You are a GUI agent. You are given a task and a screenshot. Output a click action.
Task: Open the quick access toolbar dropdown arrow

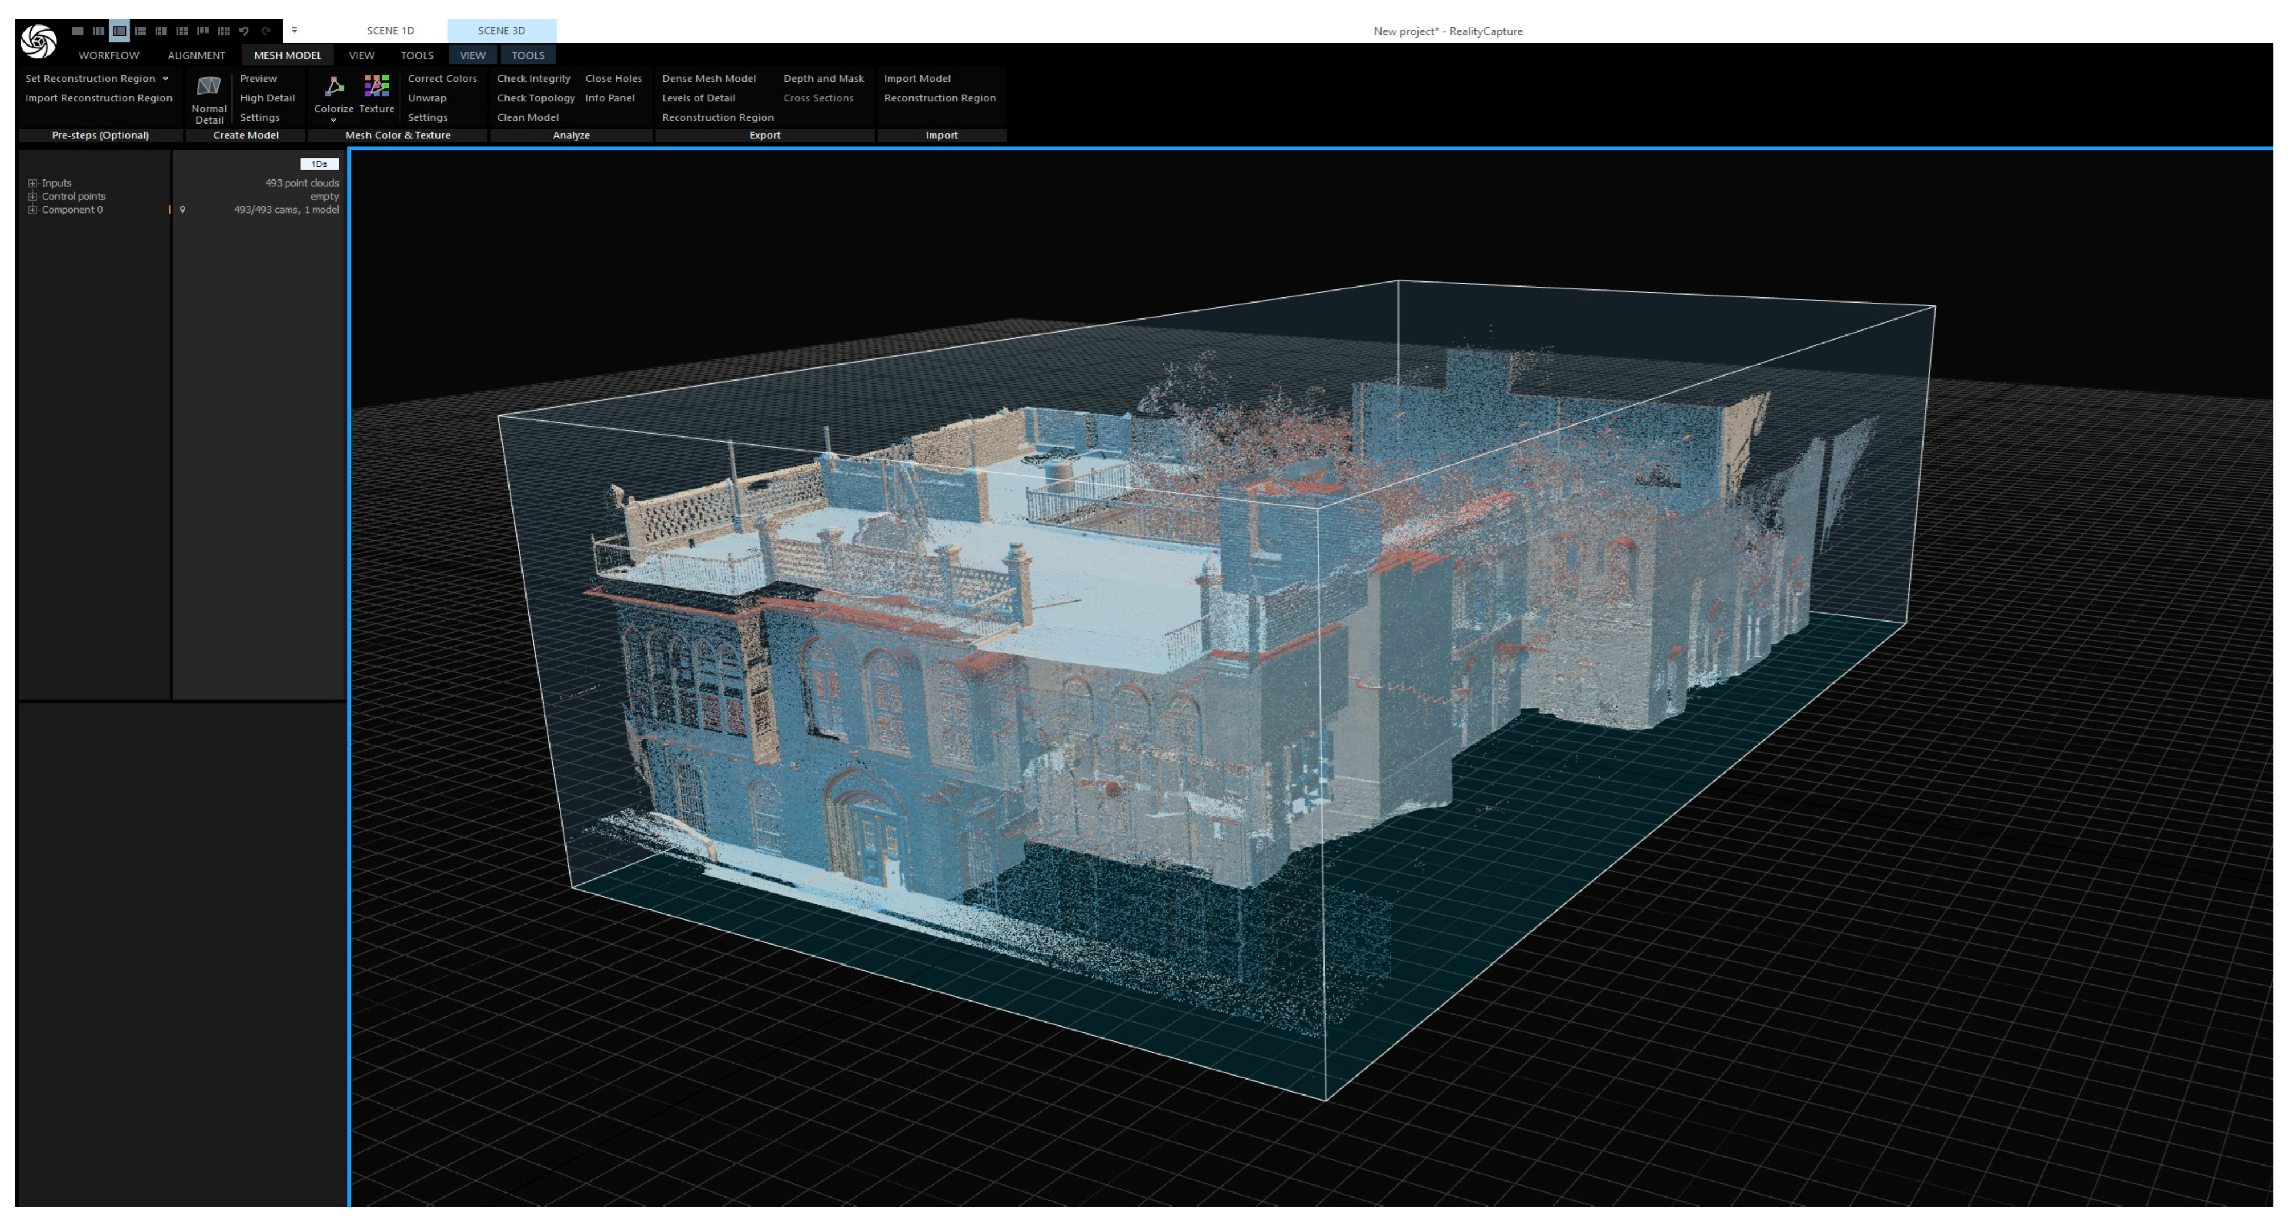pyautogui.click(x=294, y=31)
